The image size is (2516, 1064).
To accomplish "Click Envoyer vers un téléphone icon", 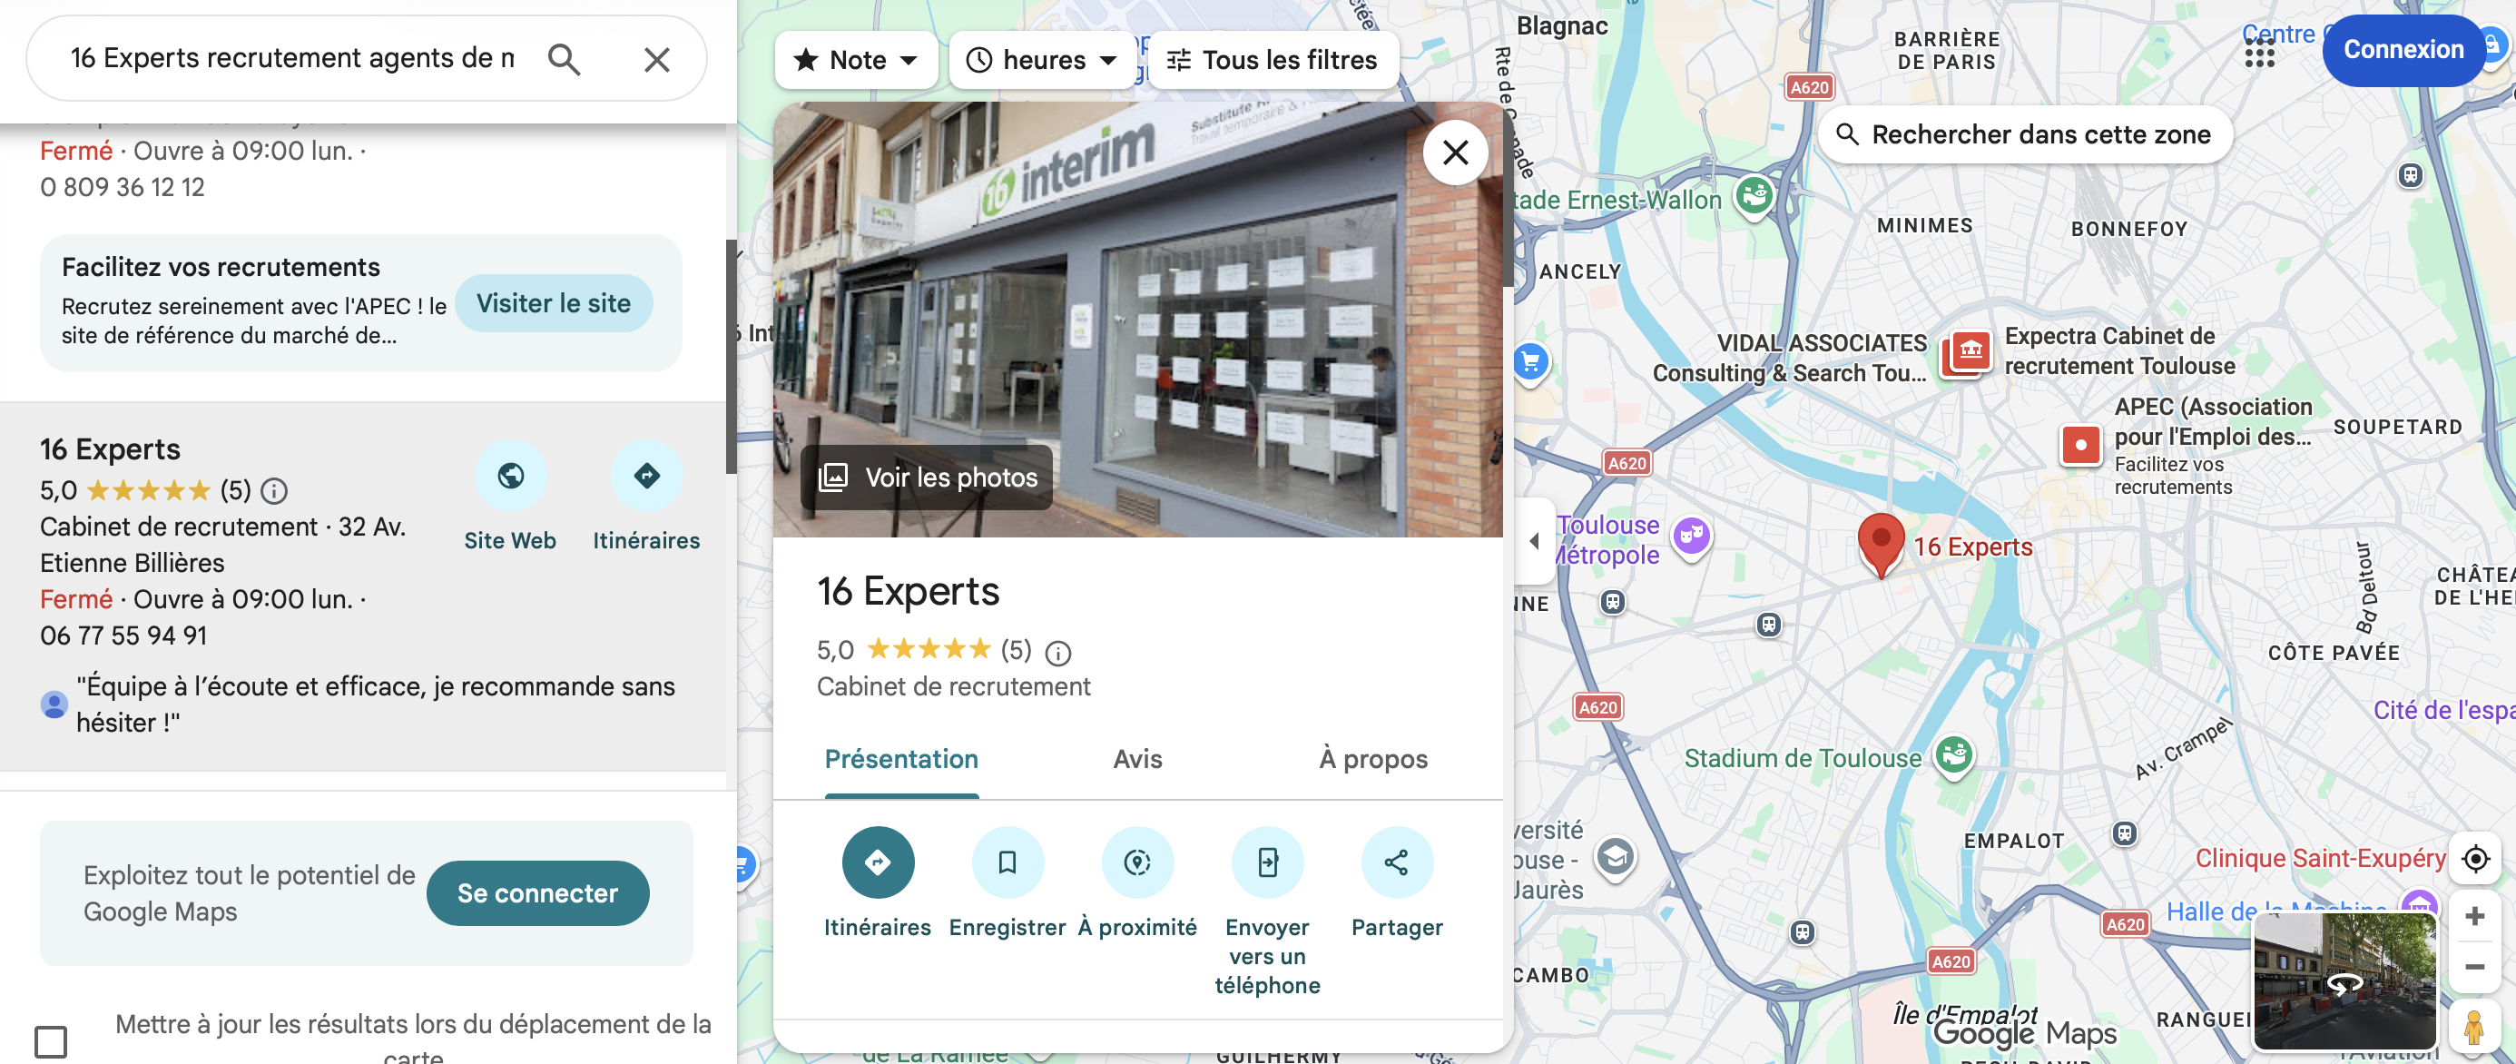I will click(1267, 862).
